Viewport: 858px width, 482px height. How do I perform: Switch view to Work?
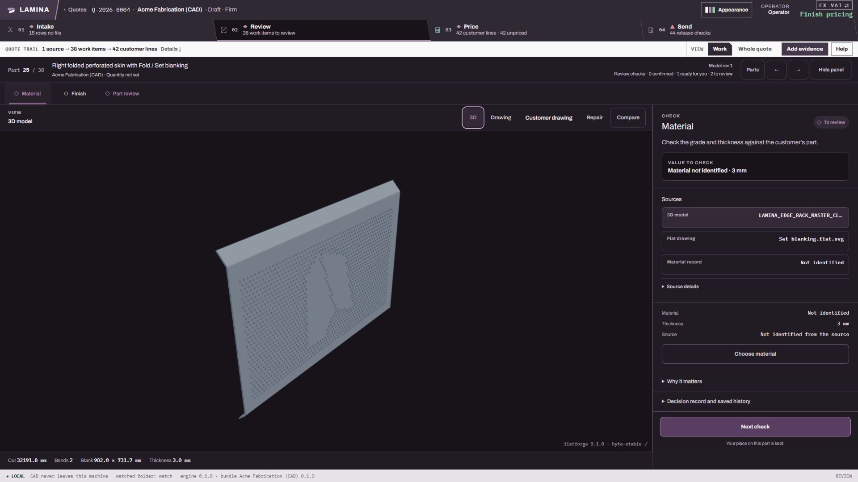click(719, 49)
